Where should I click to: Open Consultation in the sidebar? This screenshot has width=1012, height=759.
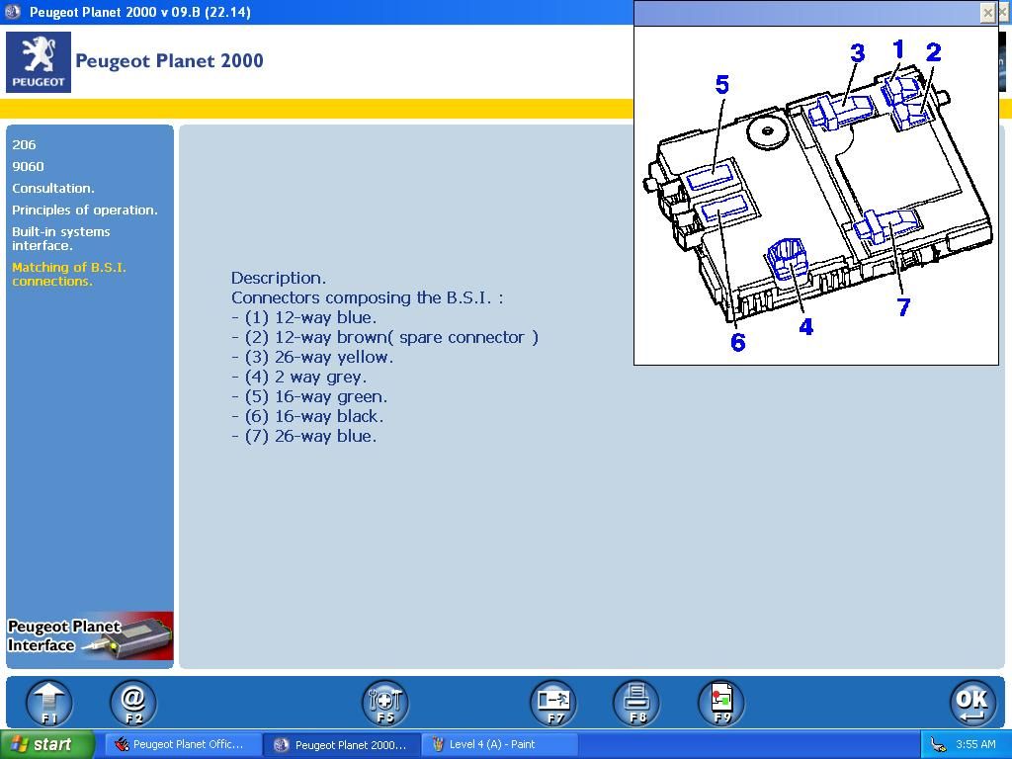[53, 189]
